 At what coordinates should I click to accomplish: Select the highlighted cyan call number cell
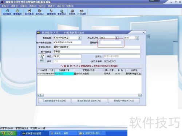[x=64, y=74]
